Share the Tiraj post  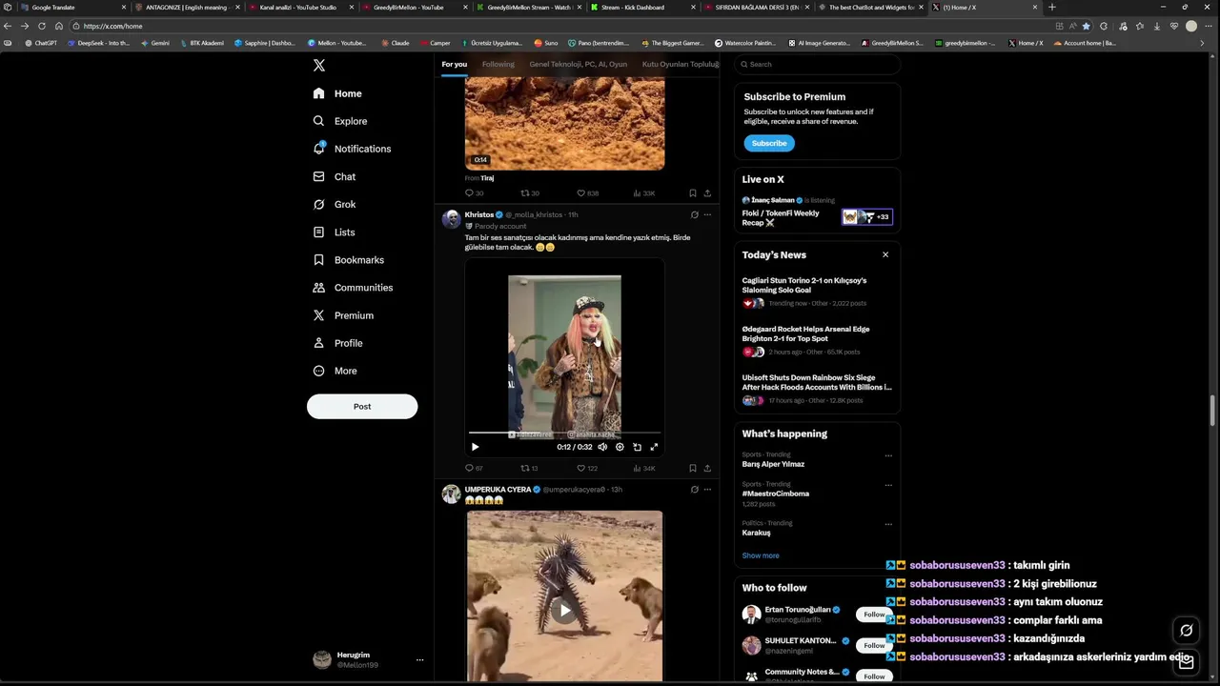point(707,192)
